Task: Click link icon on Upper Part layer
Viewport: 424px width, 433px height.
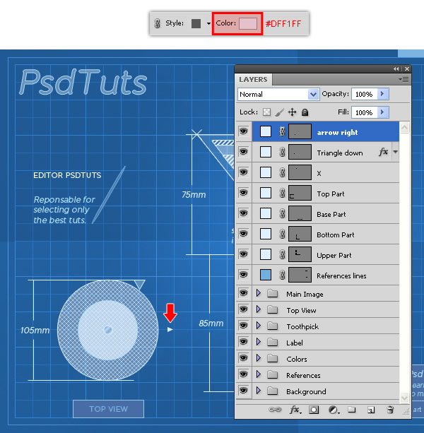Action: point(282,254)
